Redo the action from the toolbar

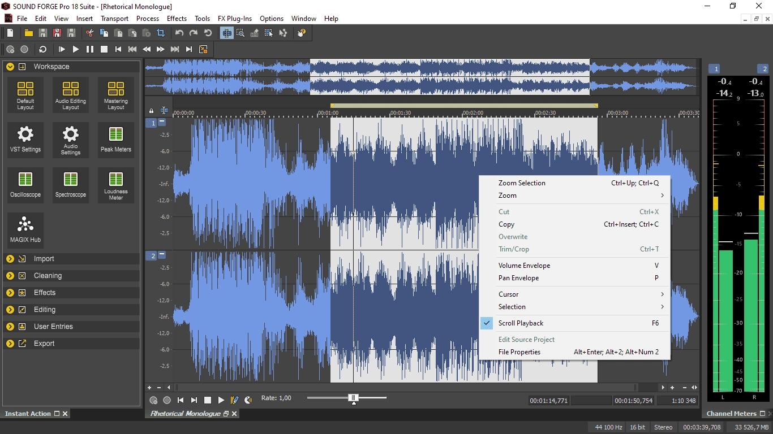click(x=194, y=33)
